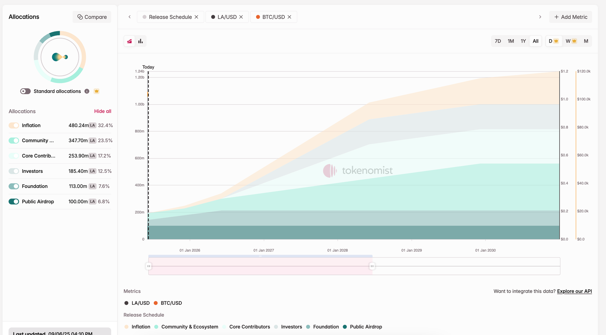The image size is (606, 335).
Task: Disable the Foundation allocation switch
Action: click(14, 186)
